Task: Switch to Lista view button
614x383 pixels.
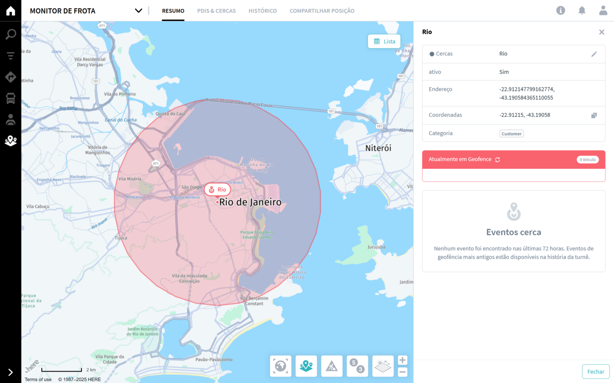Action: pos(384,42)
